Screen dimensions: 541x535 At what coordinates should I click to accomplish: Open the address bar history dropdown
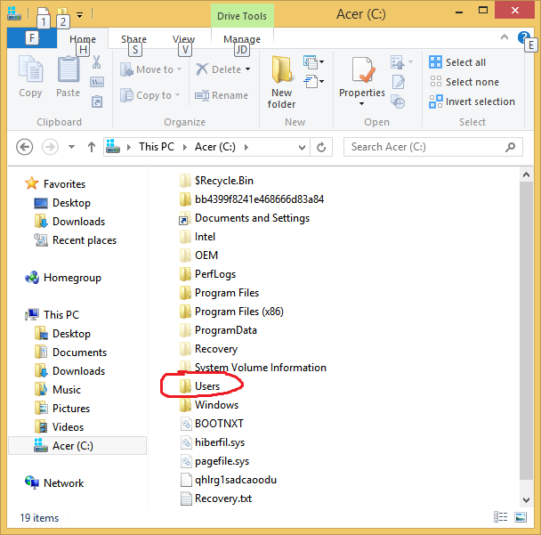click(302, 147)
